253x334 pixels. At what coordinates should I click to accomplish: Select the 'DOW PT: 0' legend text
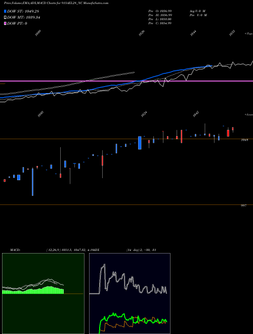coord(17,23)
